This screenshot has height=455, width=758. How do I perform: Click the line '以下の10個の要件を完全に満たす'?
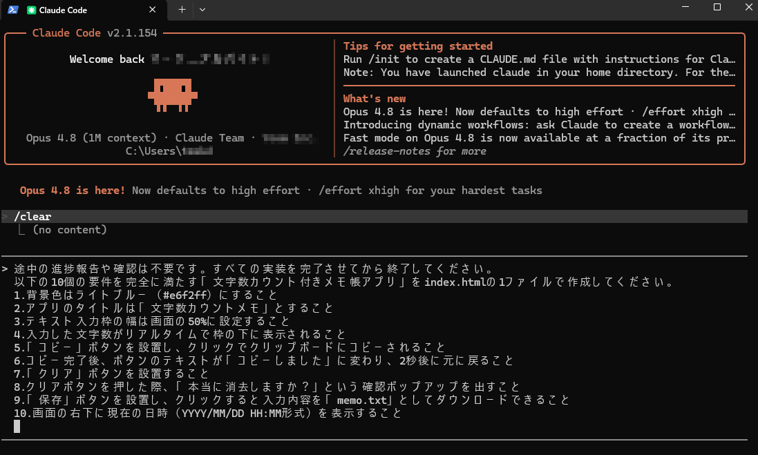[x=344, y=282]
